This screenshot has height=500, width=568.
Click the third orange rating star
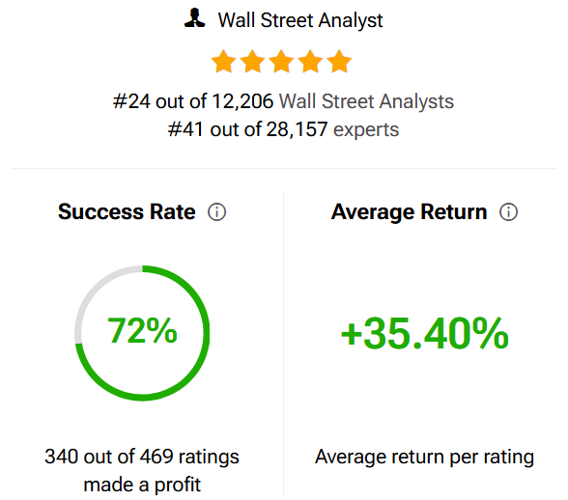(x=281, y=62)
